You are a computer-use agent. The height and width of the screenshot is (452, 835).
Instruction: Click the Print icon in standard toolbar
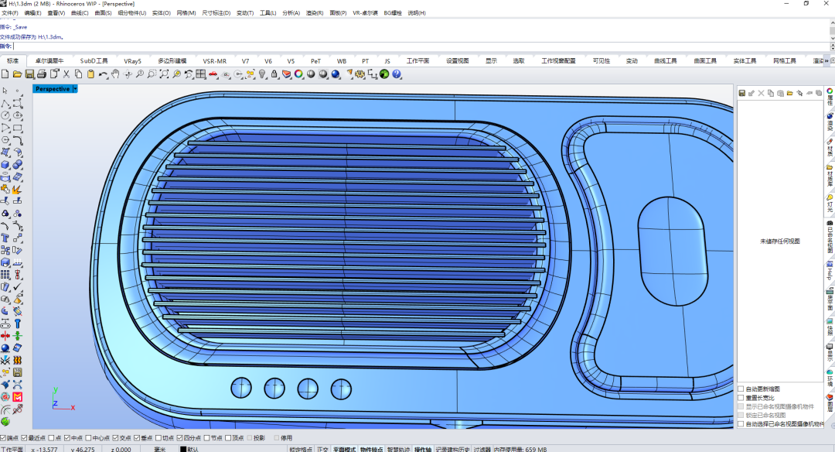click(x=42, y=74)
